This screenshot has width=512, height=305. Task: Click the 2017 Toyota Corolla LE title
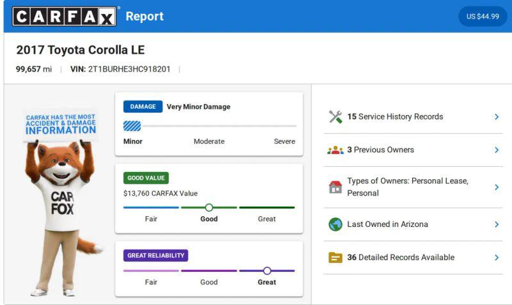pos(81,50)
